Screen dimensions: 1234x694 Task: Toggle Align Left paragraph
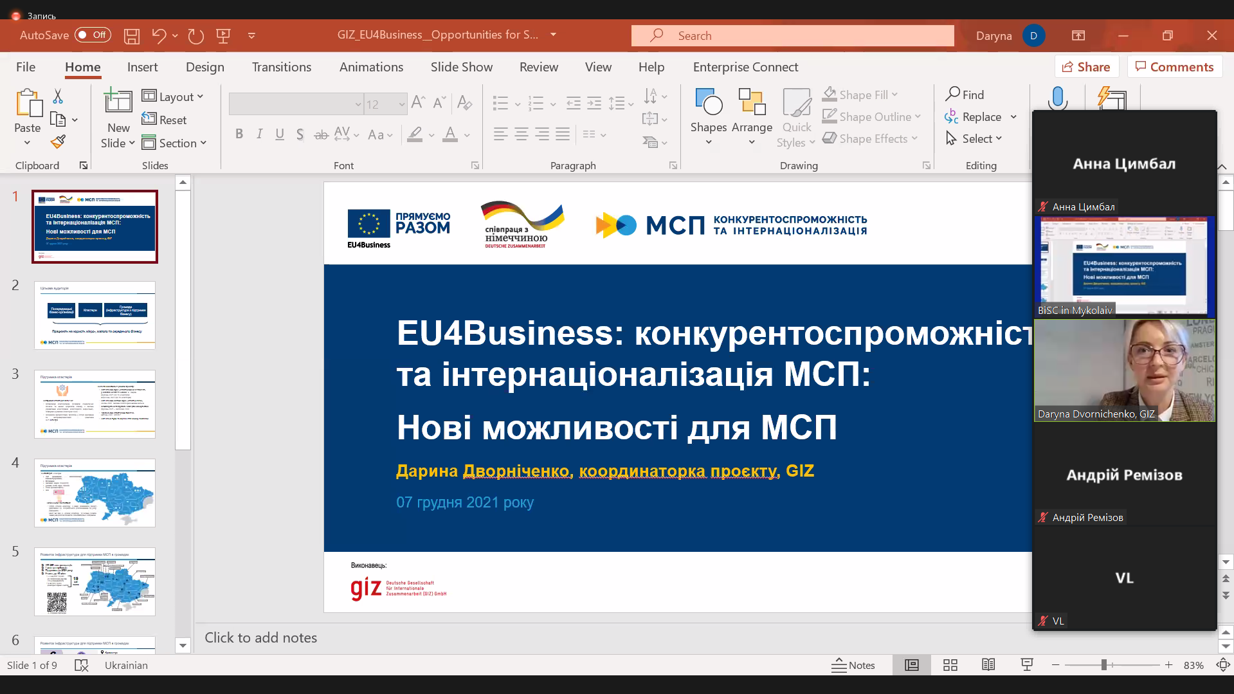[x=501, y=134]
